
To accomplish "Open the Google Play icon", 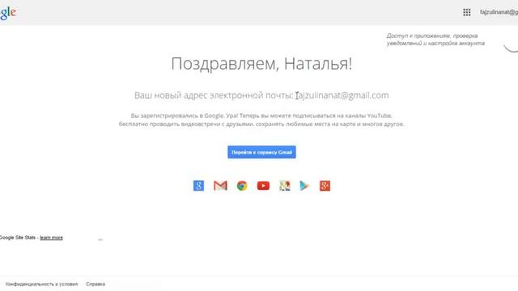I will [x=304, y=186].
